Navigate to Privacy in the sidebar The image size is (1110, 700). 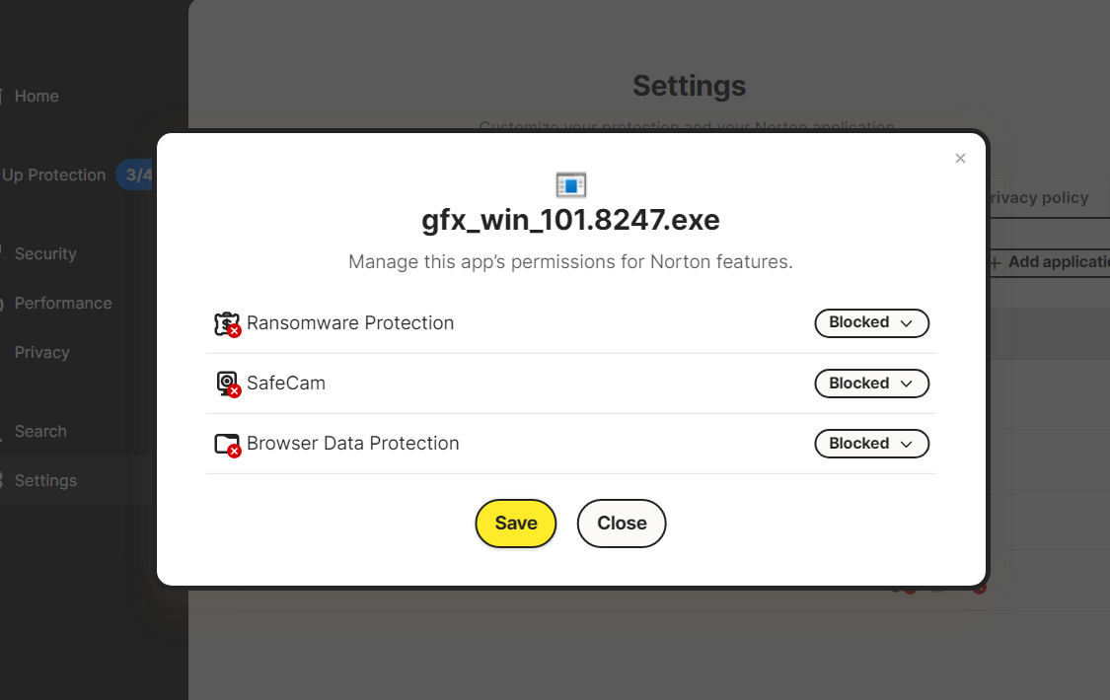(x=42, y=353)
